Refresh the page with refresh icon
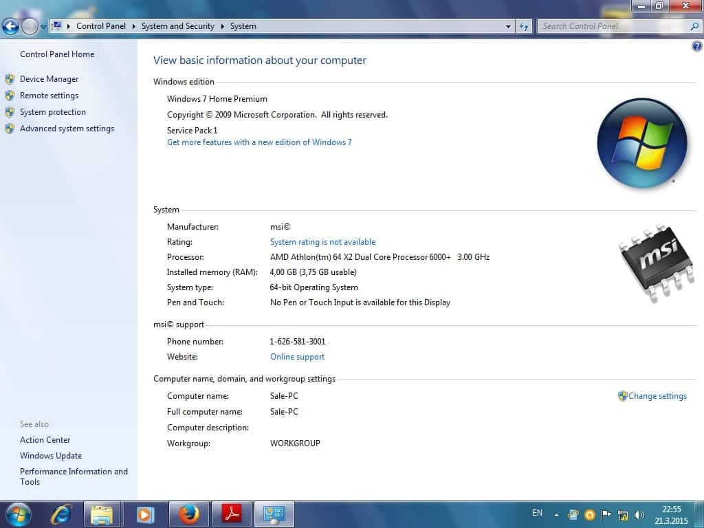 523,27
